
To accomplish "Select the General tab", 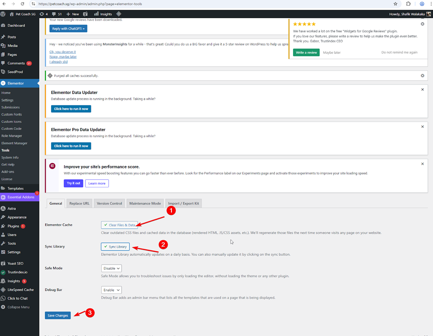I will tap(56, 203).
